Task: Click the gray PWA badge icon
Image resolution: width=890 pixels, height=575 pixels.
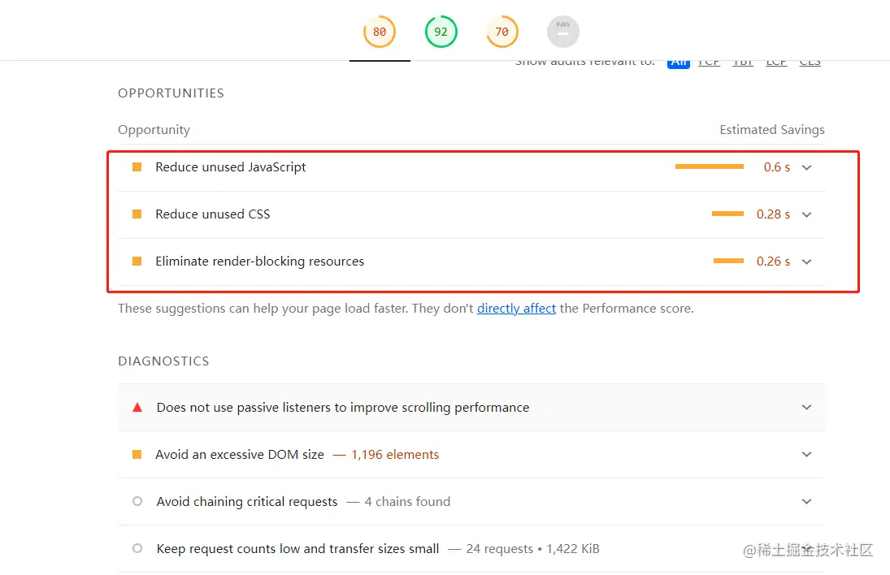Action: click(x=563, y=32)
